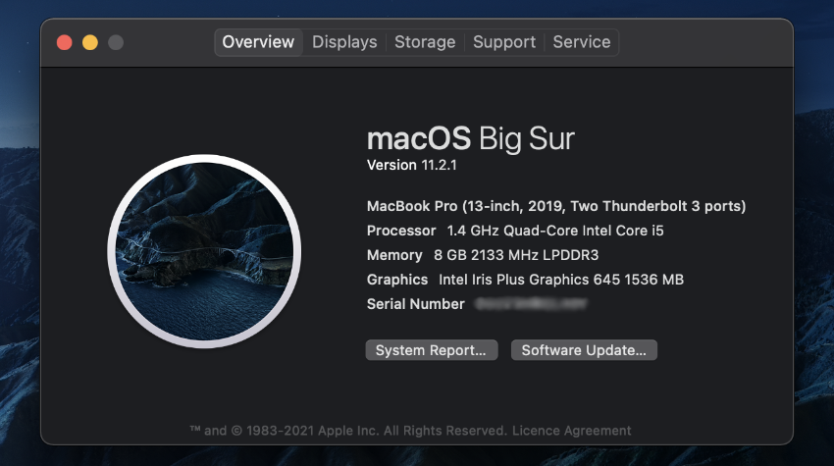Select the 1.4 GHz Quad-Core Intel Core i5 value

[555, 231]
